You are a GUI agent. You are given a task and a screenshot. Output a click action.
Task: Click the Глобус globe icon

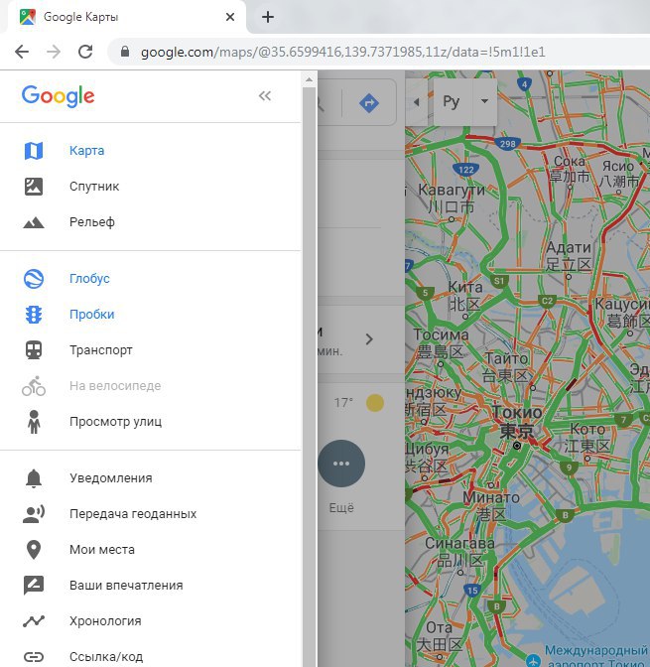[x=34, y=279]
